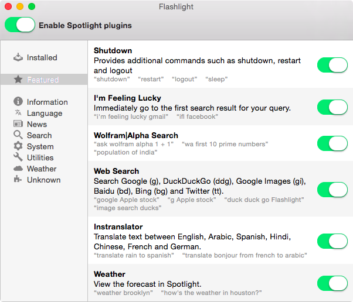The image size is (353, 302).
Task: Click the Utilities wrench icon
Action: click(x=18, y=157)
